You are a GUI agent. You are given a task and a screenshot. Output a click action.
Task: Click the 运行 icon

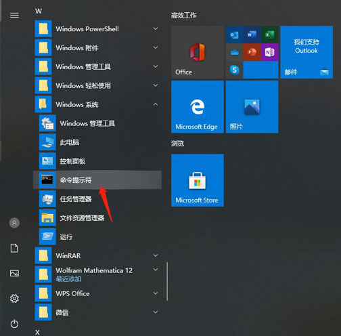pos(47,236)
